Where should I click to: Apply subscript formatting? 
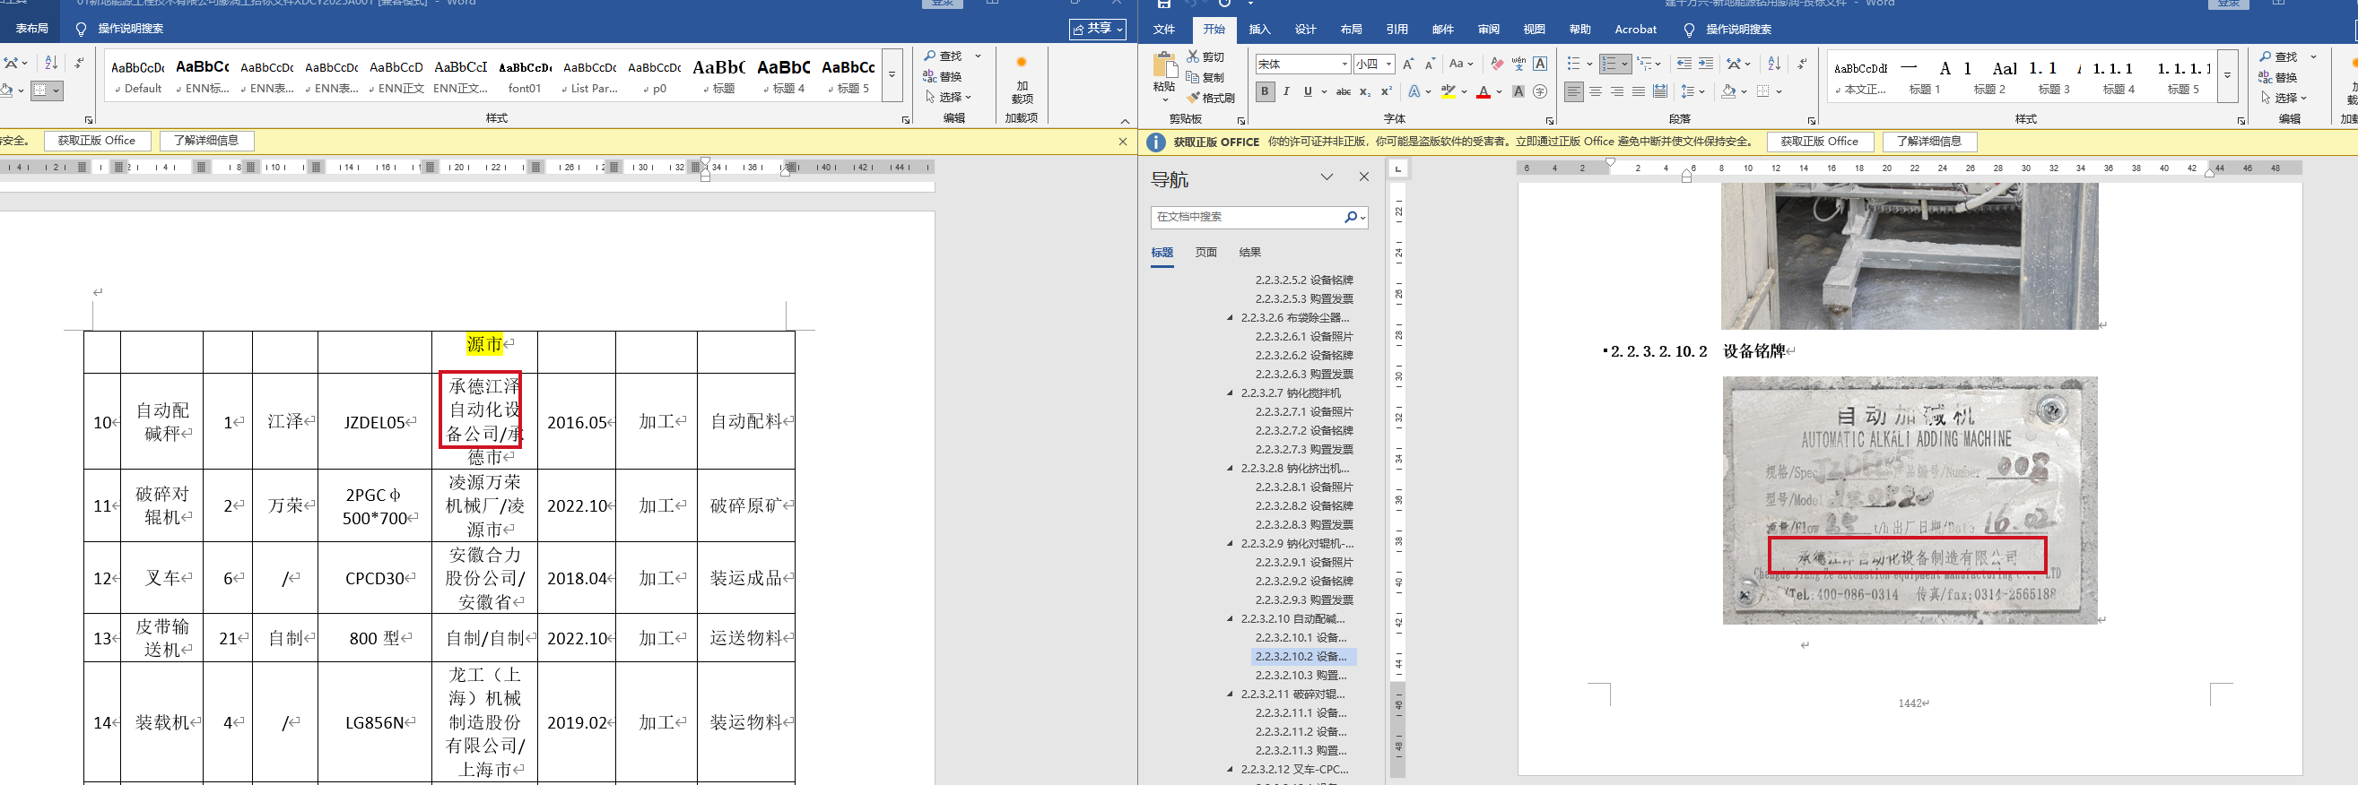1365,91
